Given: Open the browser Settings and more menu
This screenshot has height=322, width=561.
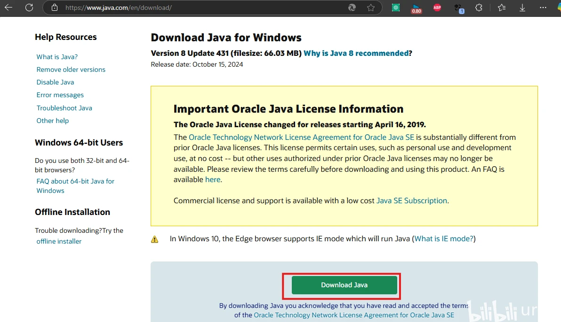Looking at the screenshot, I should (543, 8).
